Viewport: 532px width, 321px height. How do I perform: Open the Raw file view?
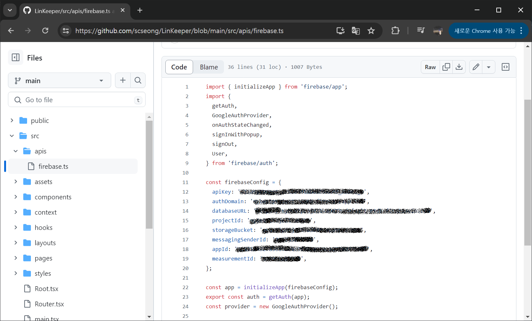430,67
